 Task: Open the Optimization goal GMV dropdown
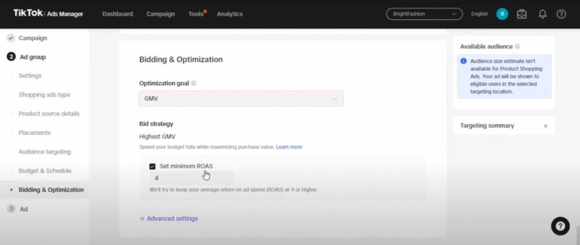(x=241, y=99)
